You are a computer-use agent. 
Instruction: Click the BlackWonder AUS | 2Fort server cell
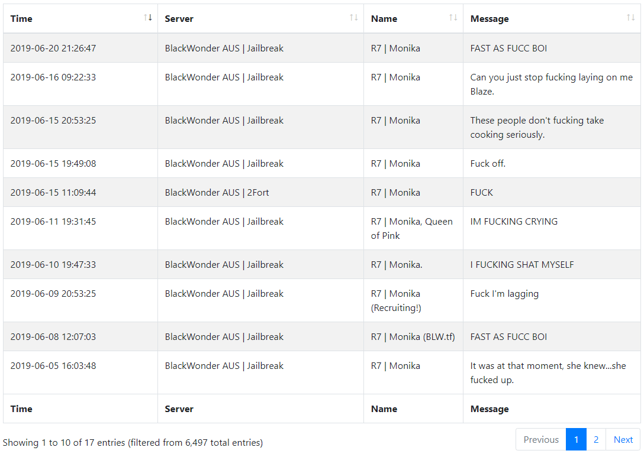(261, 192)
